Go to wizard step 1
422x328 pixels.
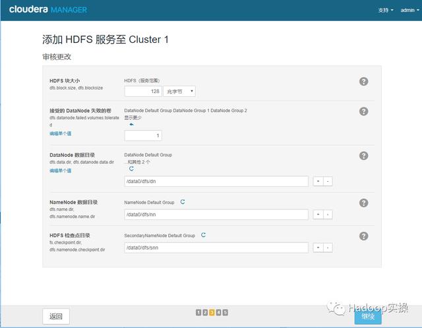pos(198,312)
